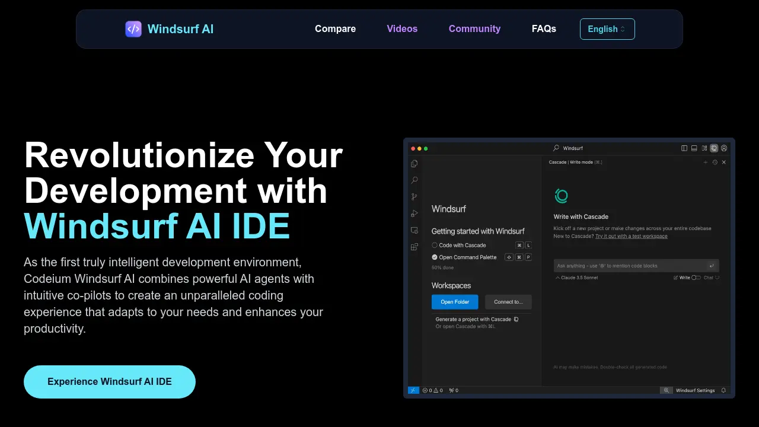This screenshot has height=427, width=759.
Task: Click the customize layout icon in IDE title bar
Action: (704, 148)
